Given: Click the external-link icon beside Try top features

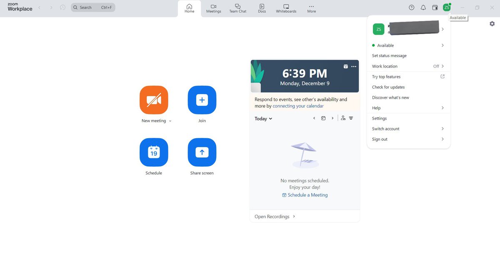Looking at the screenshot, I should click(x=442, y=77).
